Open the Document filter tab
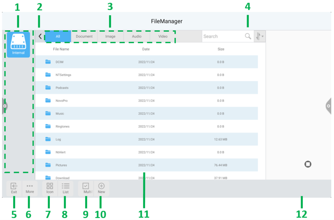Screen dimensions: 334x220 click(x=84, y=36)
